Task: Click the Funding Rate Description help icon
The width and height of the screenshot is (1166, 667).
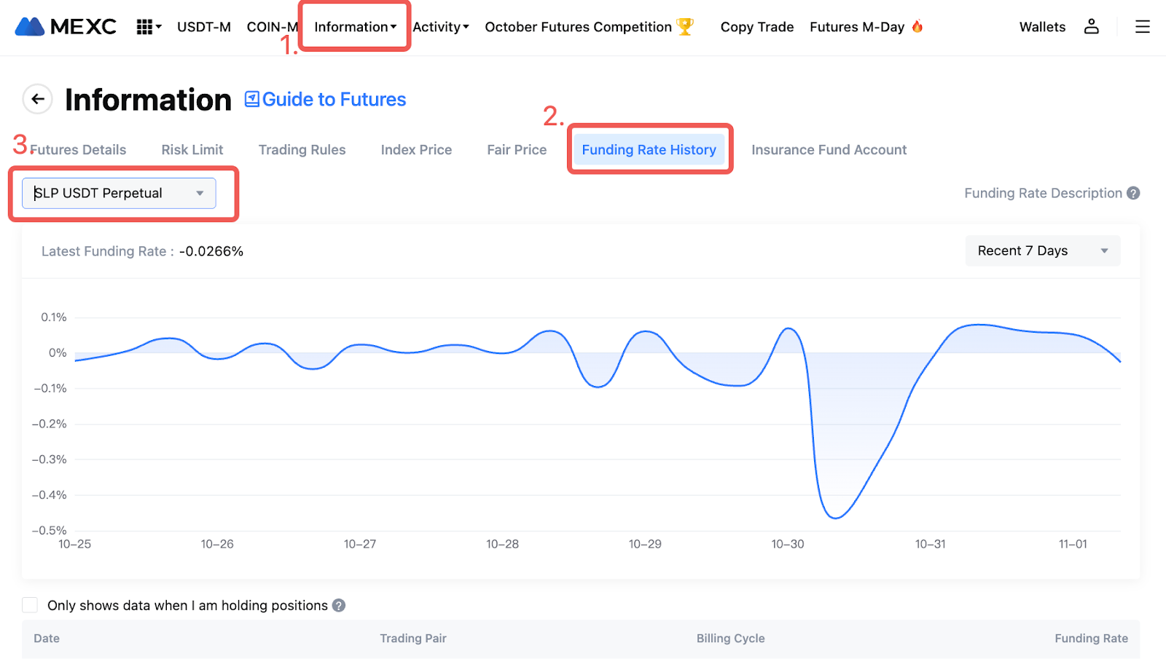Action: pyautogui.click(x=1133, y=193)
